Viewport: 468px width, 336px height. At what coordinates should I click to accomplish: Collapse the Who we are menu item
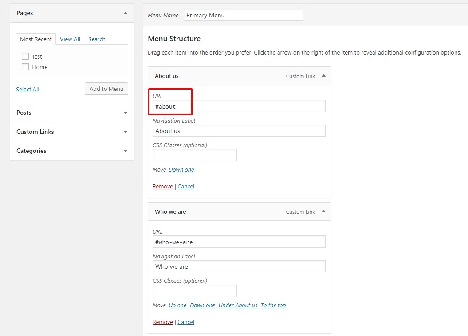[x=324, y=211]
